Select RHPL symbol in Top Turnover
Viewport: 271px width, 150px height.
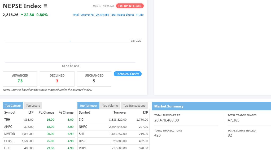pos(83,148)
